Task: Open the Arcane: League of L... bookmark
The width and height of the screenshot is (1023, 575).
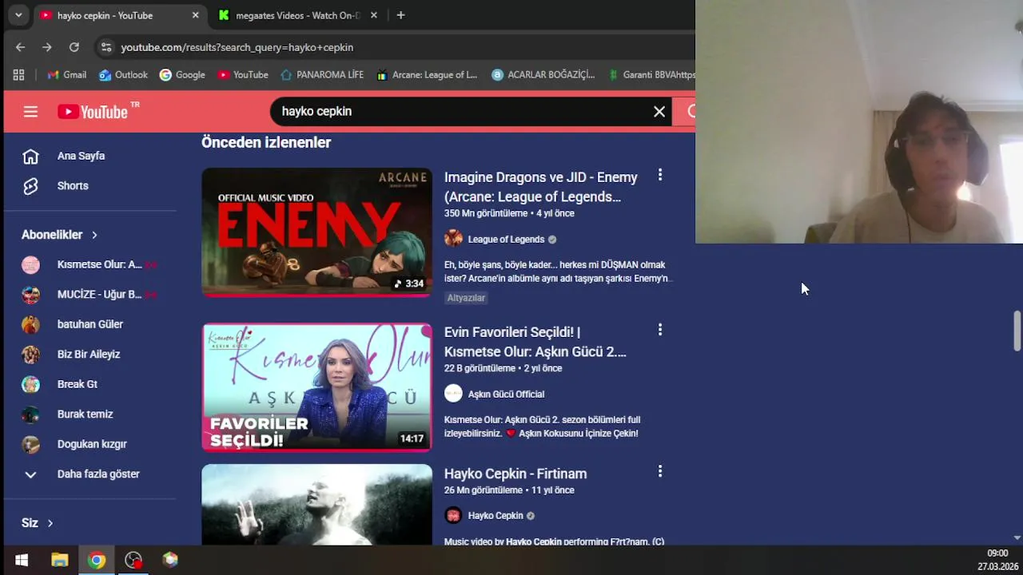Action: pyautogui.click(x=427, y=75)
